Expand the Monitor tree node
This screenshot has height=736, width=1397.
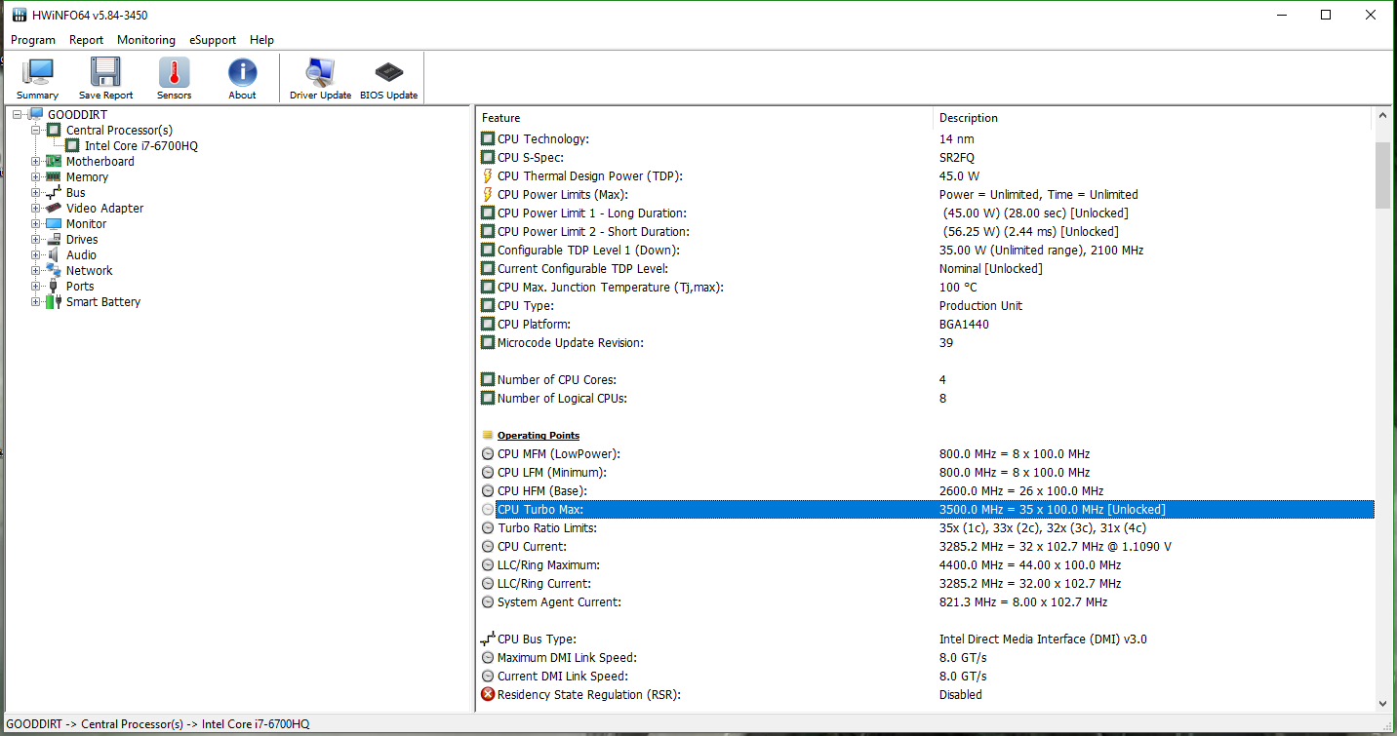click(x=36, y=224)
